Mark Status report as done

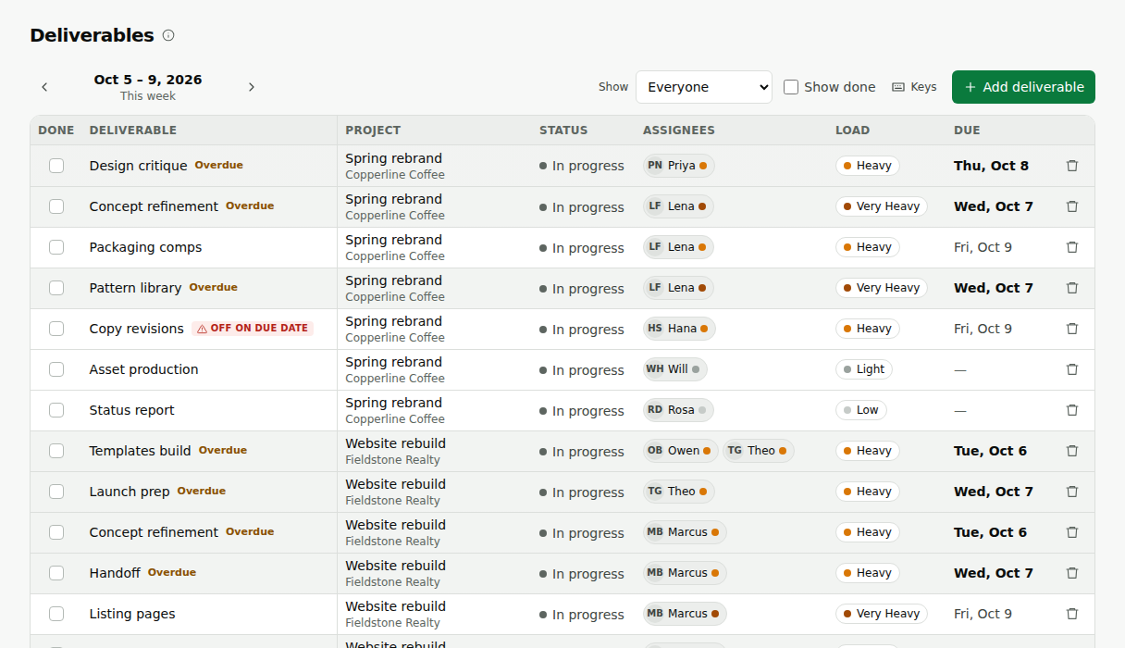[56, 410]
